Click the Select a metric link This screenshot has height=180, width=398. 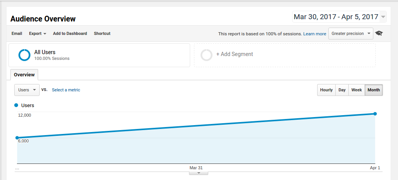pos(66,90)
